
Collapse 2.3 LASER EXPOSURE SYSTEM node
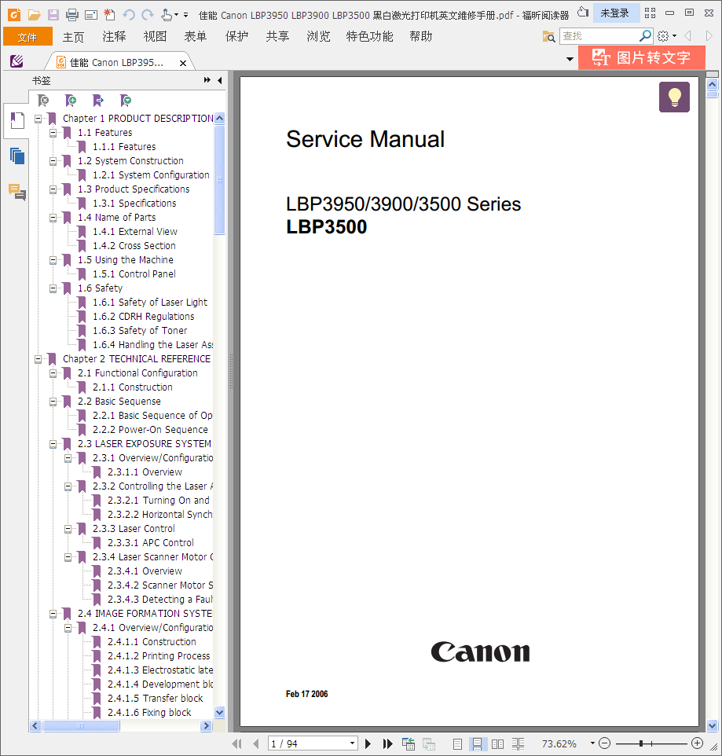pos(53,444)
